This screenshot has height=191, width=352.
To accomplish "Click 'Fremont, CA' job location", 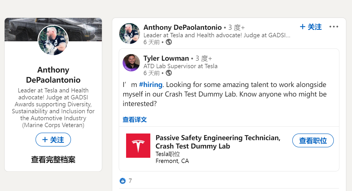I will 172,161.
